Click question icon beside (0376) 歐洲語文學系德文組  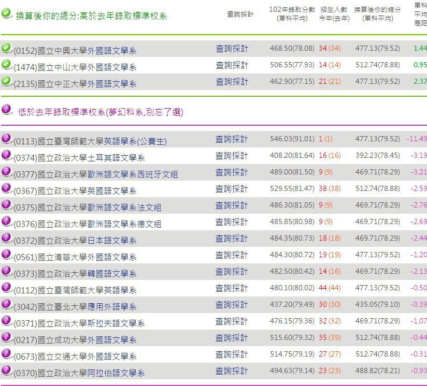click(x=6, y=221)
